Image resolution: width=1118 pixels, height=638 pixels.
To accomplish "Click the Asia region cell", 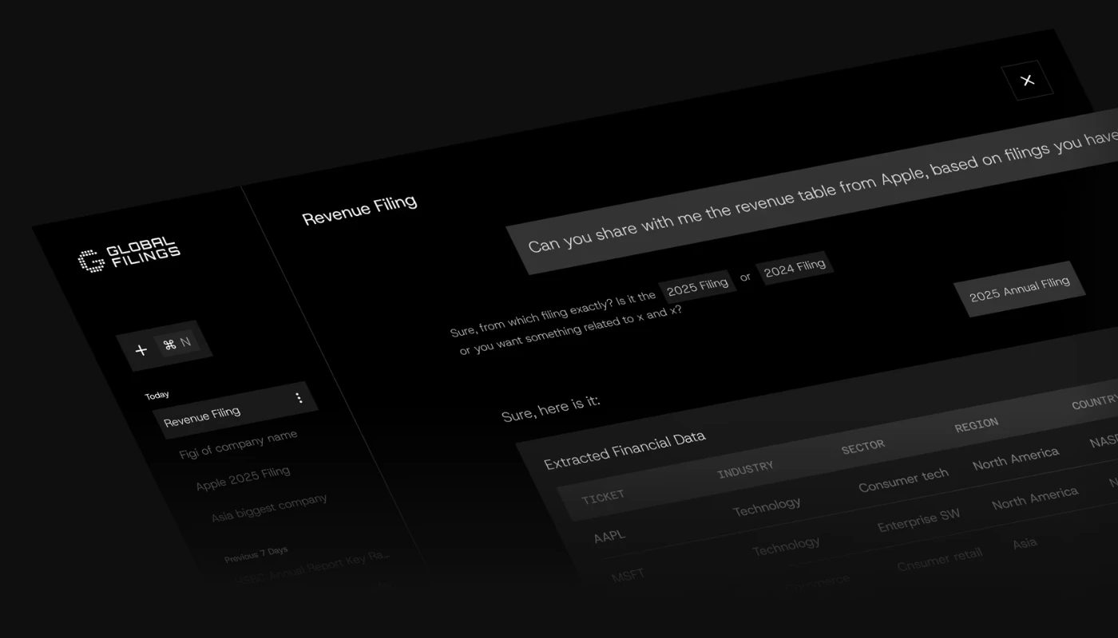I will coord(1025,543).
